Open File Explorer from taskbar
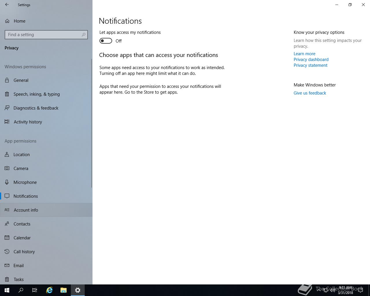 pyautogui.click(x=63, y=290)
